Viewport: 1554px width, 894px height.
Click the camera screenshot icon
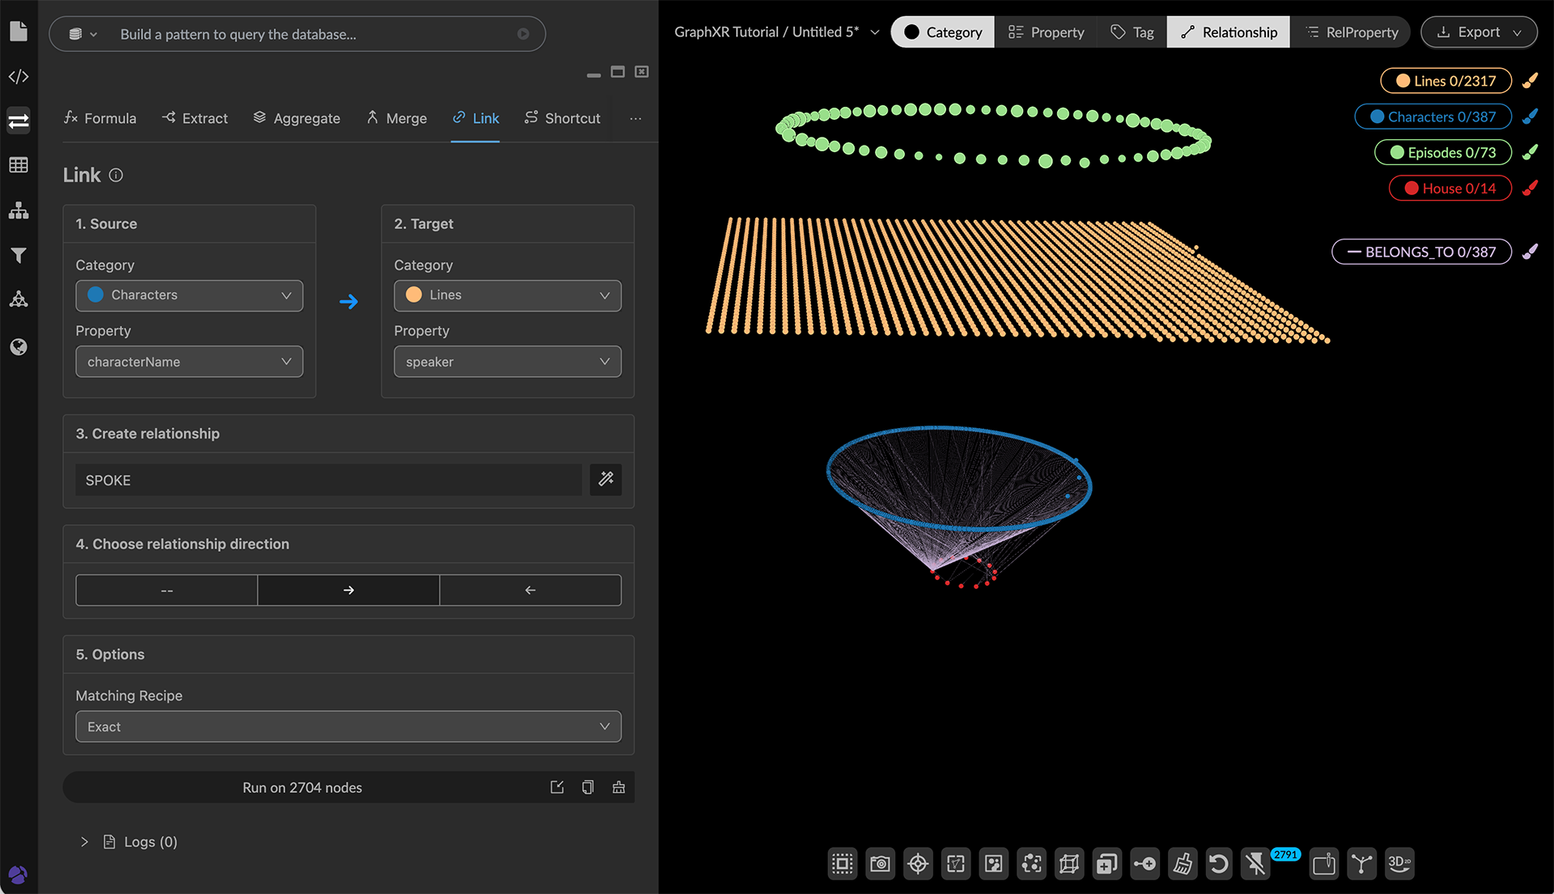click(x=880, y=864)
